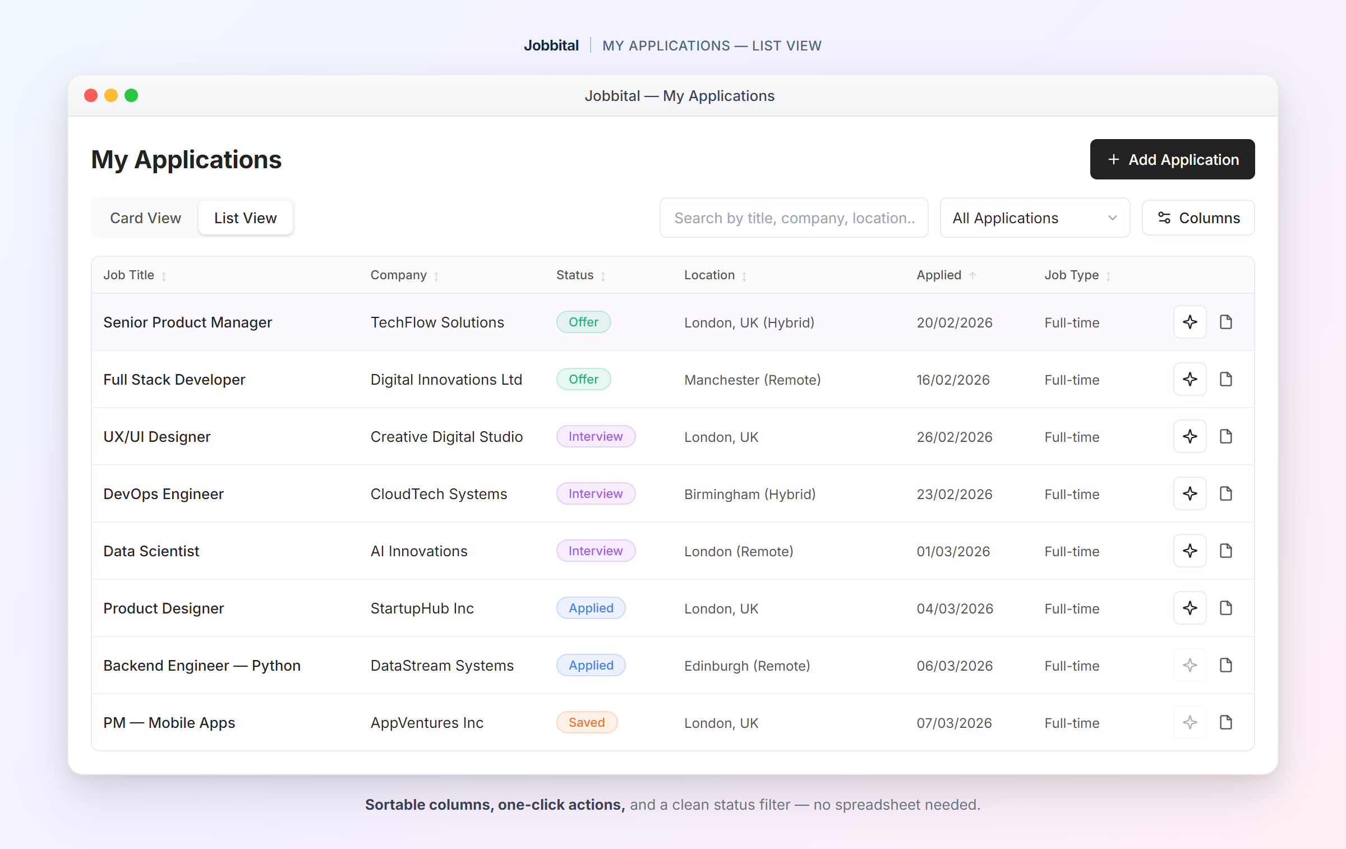Click the AI sparkle icon for Senior Product Manager
This screenshot has height=849, width=1346.
point(1190,322)
